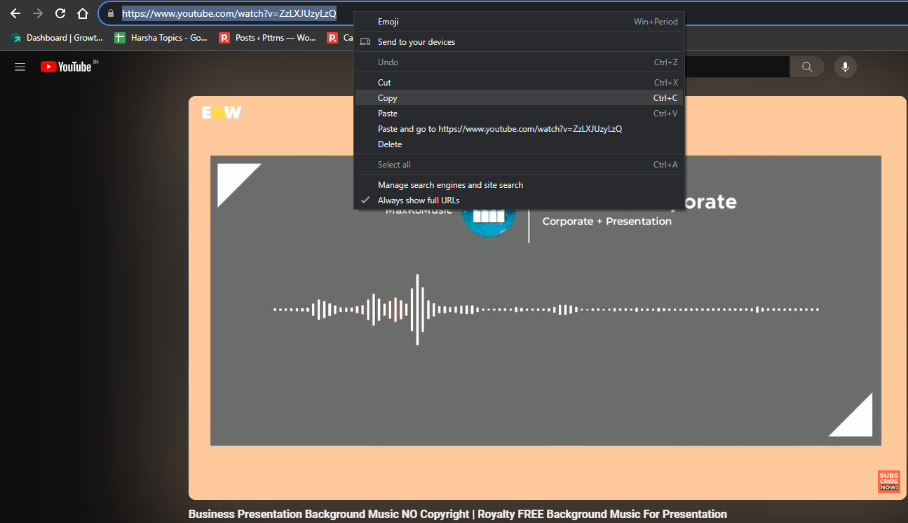Start voice search with microphone icon
This screenshot has width=908, height=523.
(845, 67)
